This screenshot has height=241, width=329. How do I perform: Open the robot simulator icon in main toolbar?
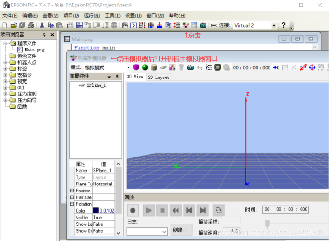point(186,25)
